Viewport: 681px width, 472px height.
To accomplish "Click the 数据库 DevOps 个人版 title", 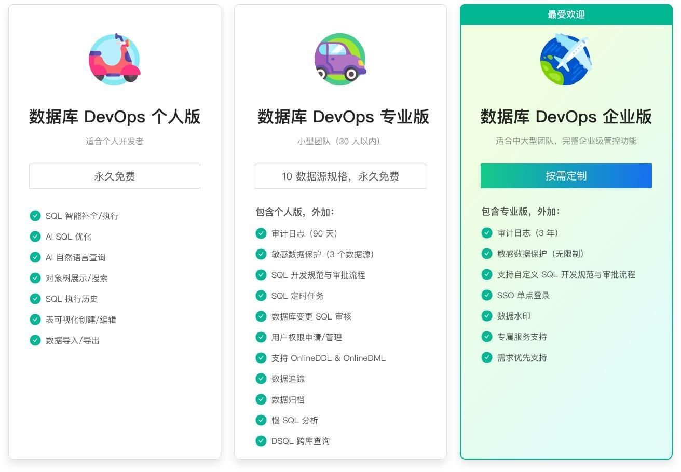I will coord(114,117).
